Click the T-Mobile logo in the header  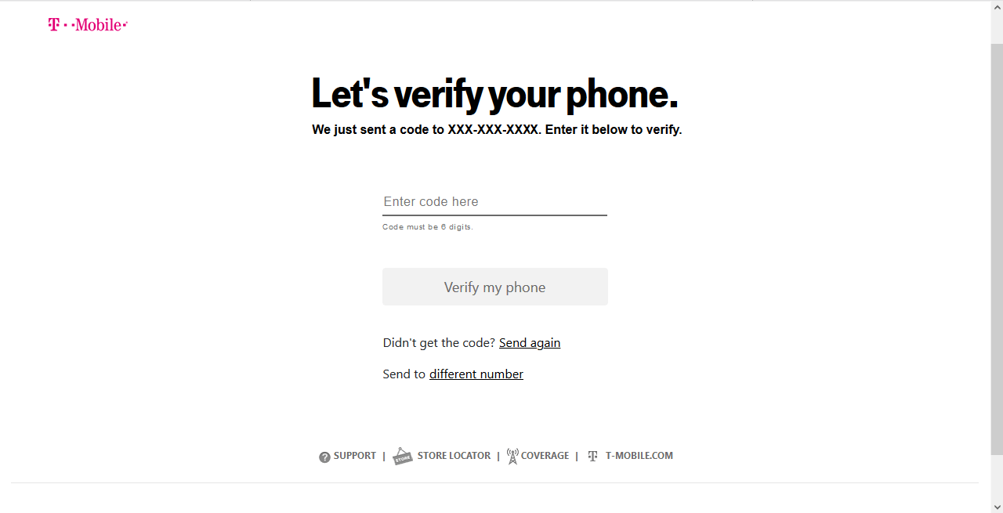(87, 25)
